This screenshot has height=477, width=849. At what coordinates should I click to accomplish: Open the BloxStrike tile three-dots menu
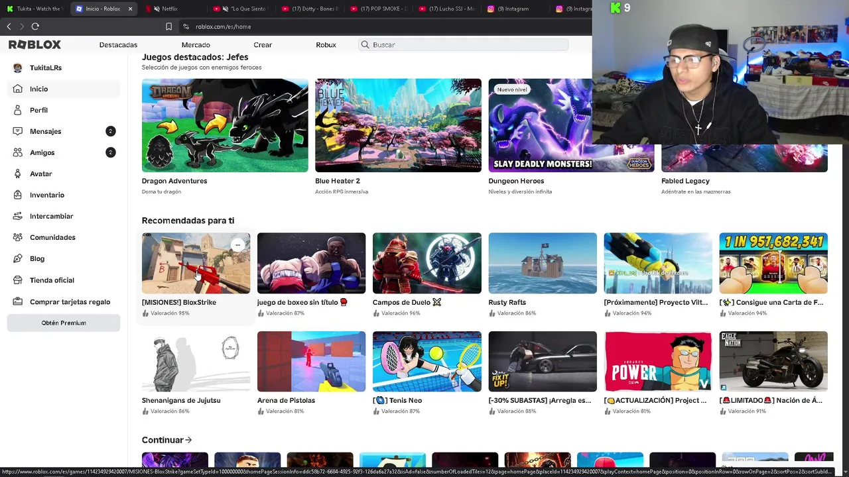pos(237,245)
